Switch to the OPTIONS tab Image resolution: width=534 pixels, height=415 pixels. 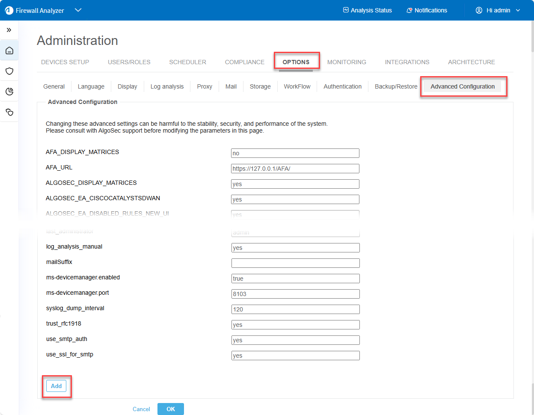296,62
